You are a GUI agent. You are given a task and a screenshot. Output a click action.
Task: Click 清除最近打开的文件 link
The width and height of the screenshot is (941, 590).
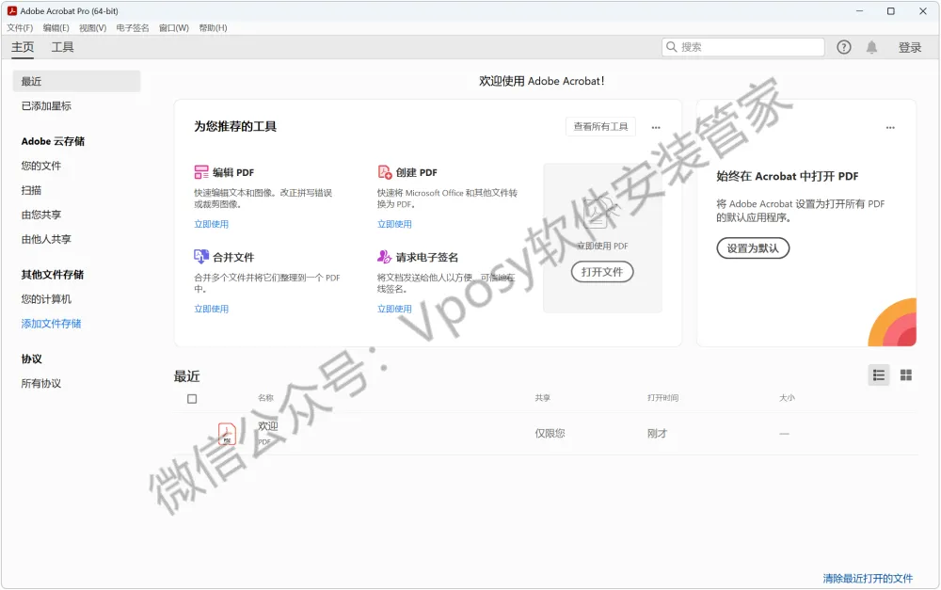[x=868, y=578]
